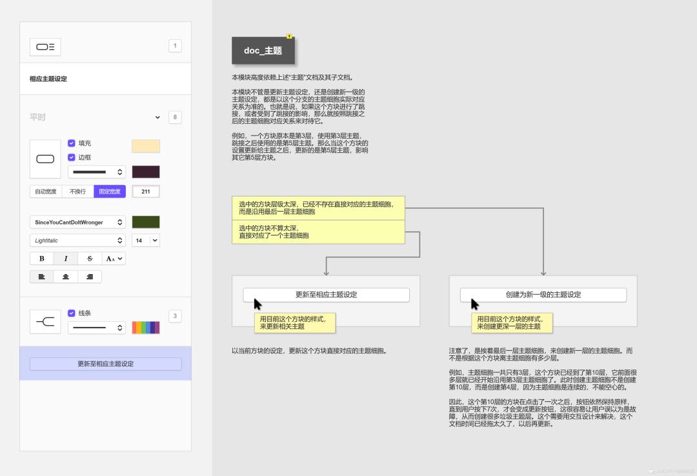Screen dimensions: 697x476
Task: Apply strikethrough formatting
Action: (x=89, y=258)
